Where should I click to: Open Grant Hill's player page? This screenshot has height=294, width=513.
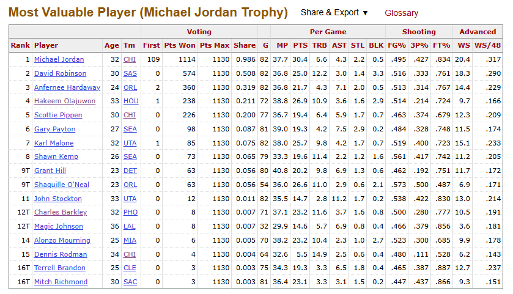[50, 171]
